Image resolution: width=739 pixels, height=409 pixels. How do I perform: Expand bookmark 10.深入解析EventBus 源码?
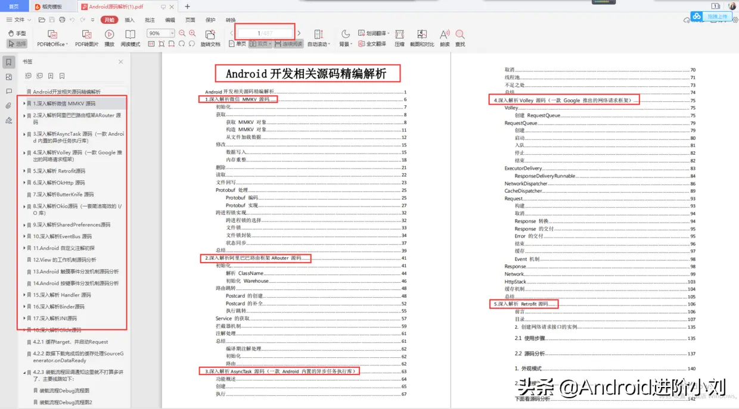click(x=24, y=236)
